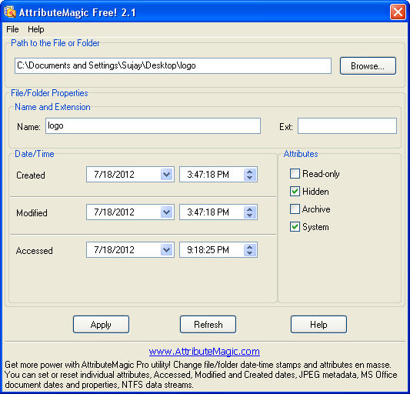This screenshot has width=410, height=394.
Task: Enable the Archive attribute checkbox
Action: tap(295, 209)
